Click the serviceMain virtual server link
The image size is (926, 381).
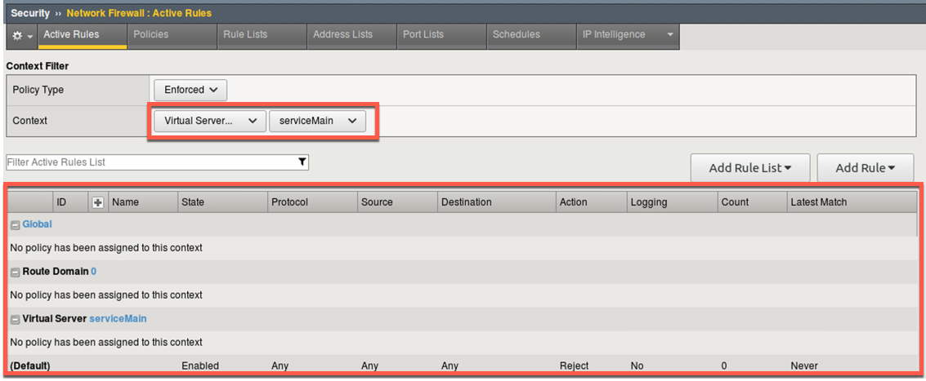pyautogui.click(x=118, y=318)
